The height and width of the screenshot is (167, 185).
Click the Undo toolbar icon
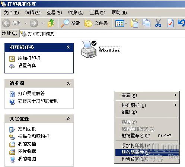click(x=181, y=23)
